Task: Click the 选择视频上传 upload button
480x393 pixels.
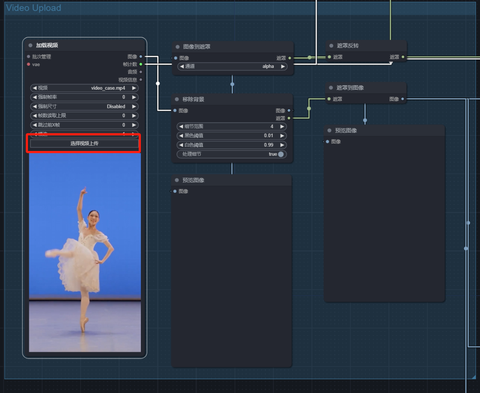Action: click(84, 143)
